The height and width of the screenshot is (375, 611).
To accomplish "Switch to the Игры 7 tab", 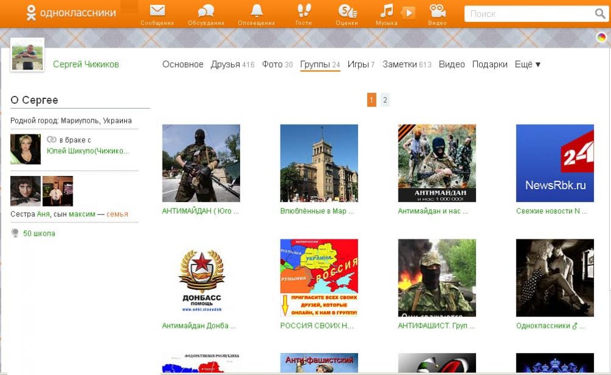I will (x=361, y=64).
